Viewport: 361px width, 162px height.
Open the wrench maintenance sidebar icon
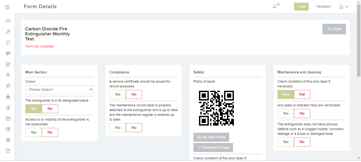(x=8, y=32)
